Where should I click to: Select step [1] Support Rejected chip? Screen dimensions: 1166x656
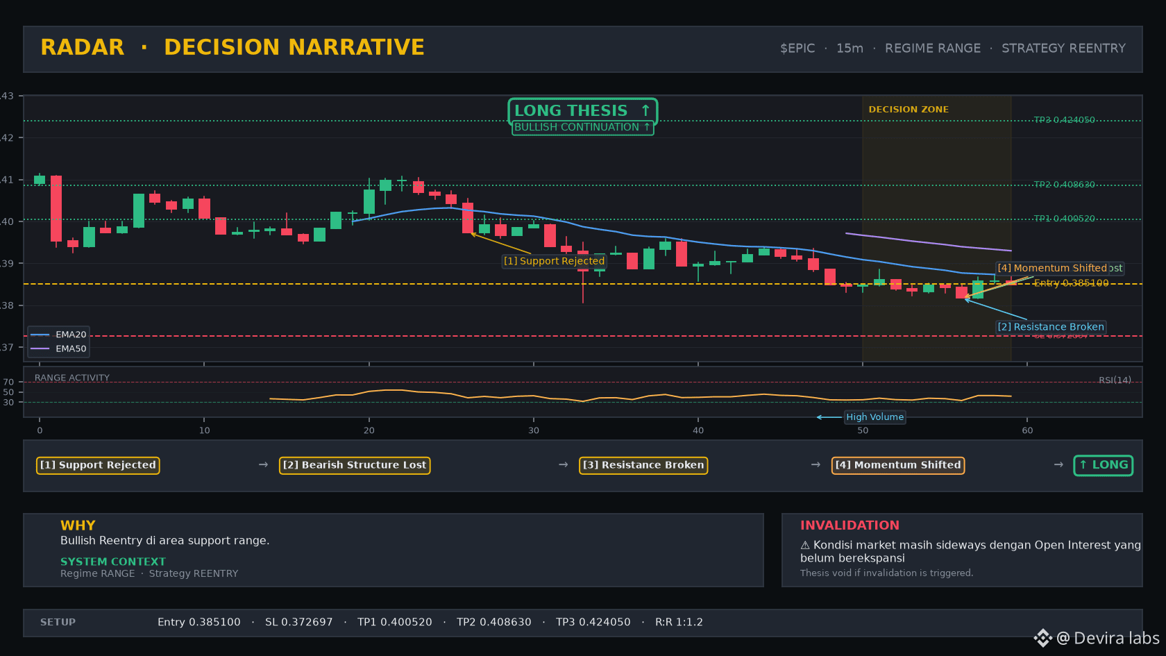click(x=98, y=465)
